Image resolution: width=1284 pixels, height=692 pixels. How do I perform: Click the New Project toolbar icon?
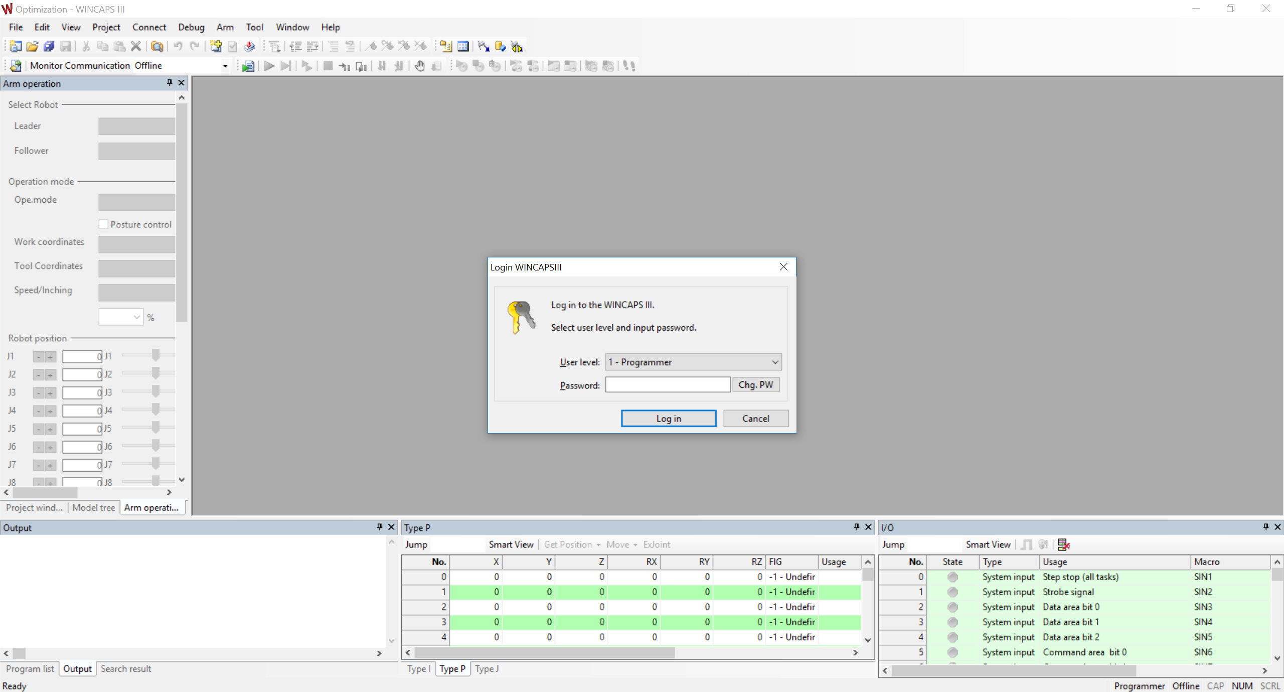16,47
